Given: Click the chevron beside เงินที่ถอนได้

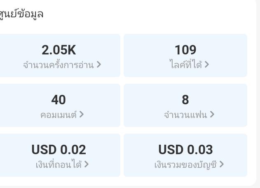Looking at the screenshot, I should click(87, 164).
